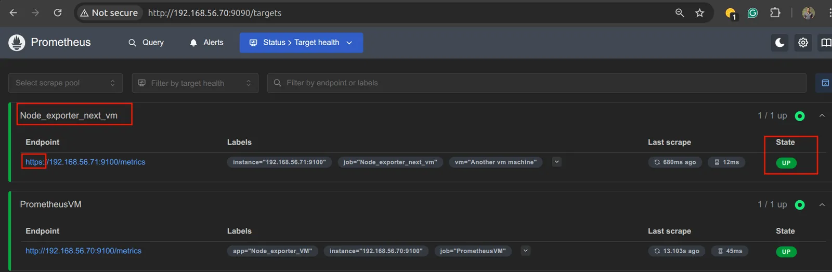832x272 pixels.
Task: Click the browser forward arrow
Action: pos(35,12)
